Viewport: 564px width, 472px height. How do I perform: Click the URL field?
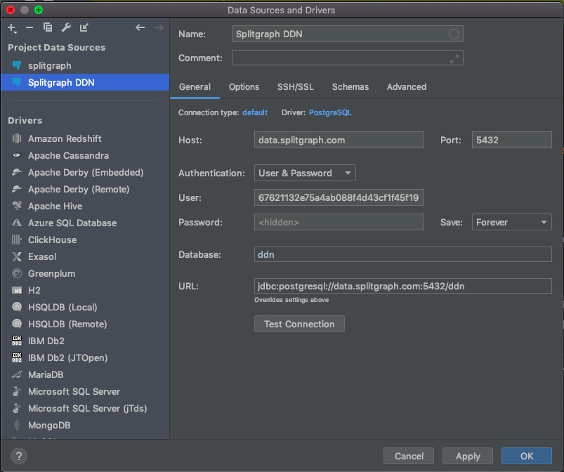coord(403,286)
